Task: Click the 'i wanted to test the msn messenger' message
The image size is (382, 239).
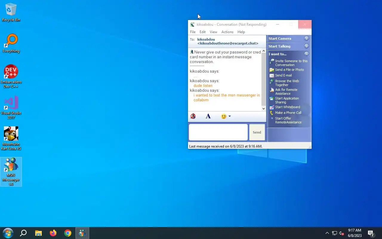Action: 227,97
